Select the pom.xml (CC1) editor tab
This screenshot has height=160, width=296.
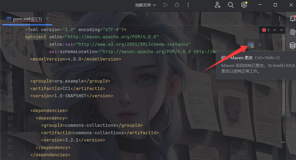point(27,19)
